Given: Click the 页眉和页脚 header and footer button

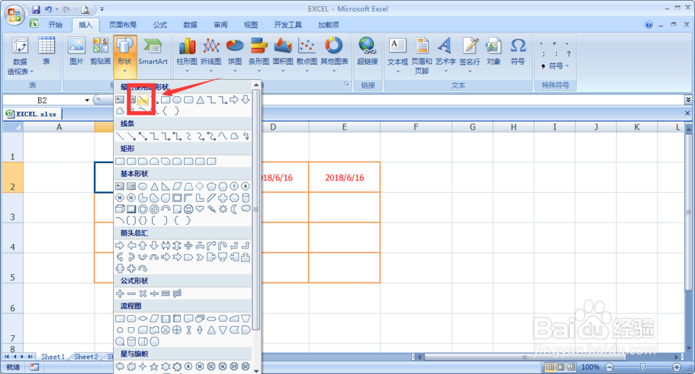Looking at the screenshot, I should [x=422, y=56].
